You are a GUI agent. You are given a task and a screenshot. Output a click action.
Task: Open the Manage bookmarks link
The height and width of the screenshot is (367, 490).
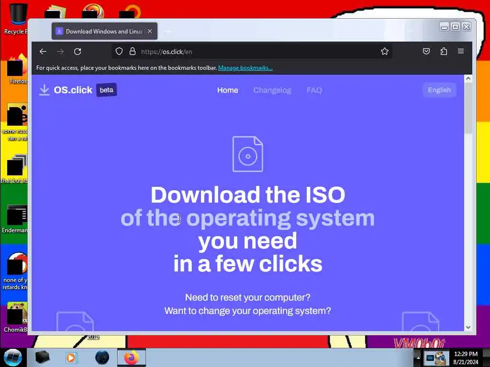pyautogui.click(x=245, y=68)
